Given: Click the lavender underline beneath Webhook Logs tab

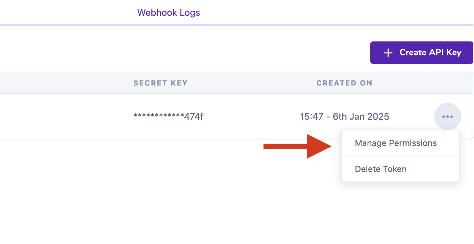Looking at the screenshot, I should point(237,25).
